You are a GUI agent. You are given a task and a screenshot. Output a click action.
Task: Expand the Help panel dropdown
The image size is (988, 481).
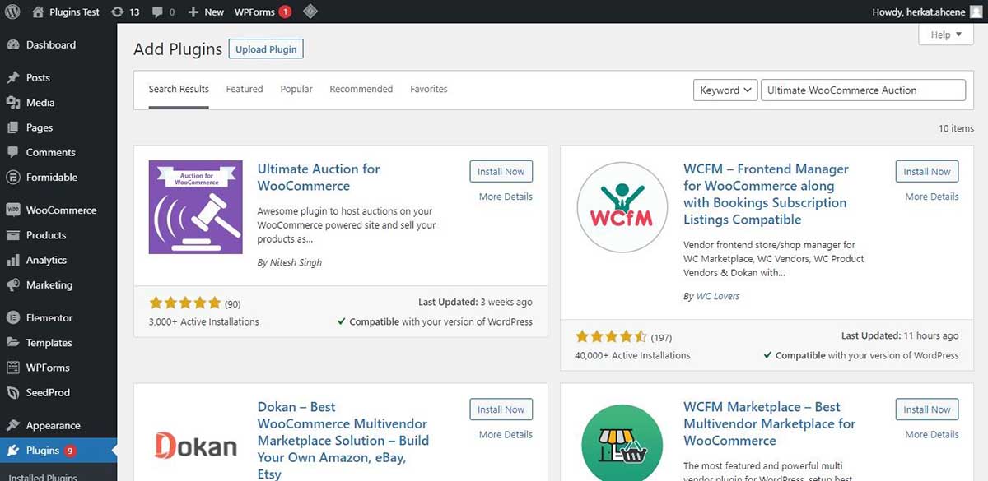point(945,35)
